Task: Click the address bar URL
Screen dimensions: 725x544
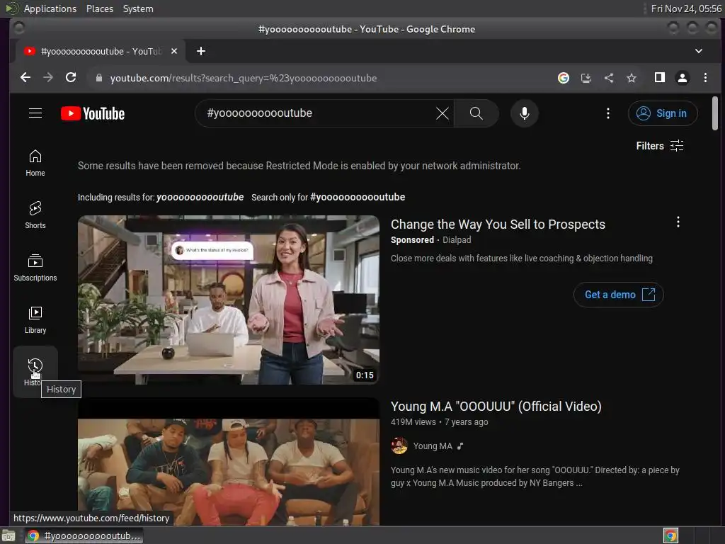Action: [244, 78]
